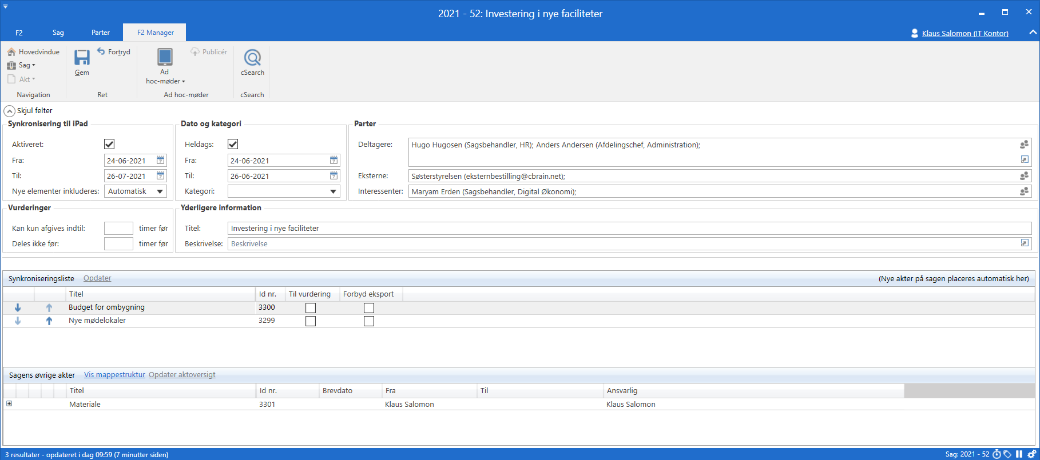Open the Ad hoc-møder dropdown arrow
The width and height of the screenshot is (1040, 460).
pyautogui.click(x=184, y=82)
